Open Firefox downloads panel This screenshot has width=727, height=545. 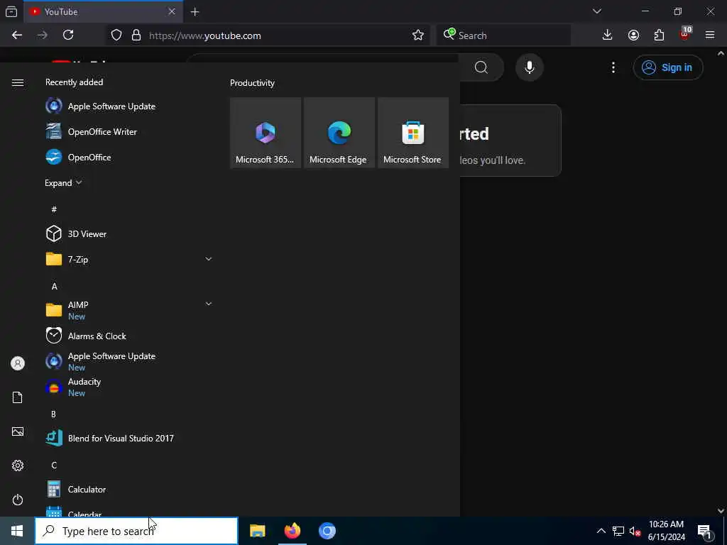pos(607,35)
